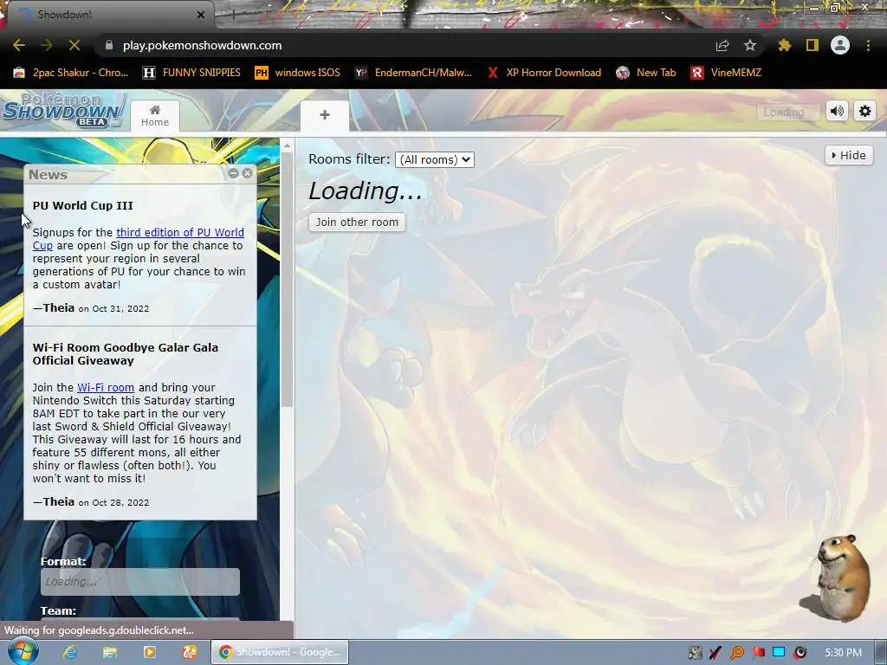Click the blue monitor network tray icon

click(779, 653)
